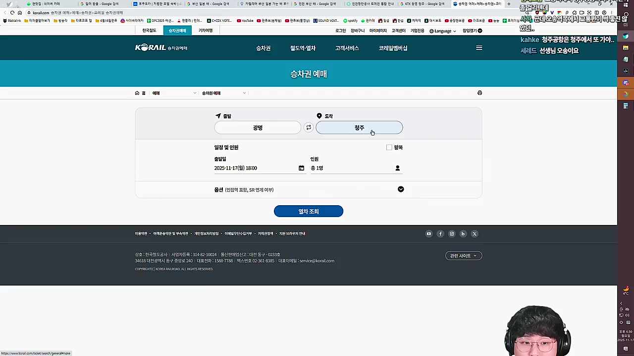Click the print icon above the booking form
The width and height of the screenshot is (634, 356).
(x=479, y=92)
